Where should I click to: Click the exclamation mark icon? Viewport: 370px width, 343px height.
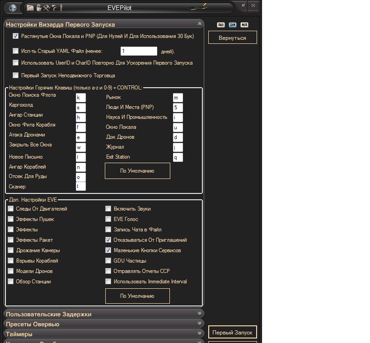(x=61, y=8)
